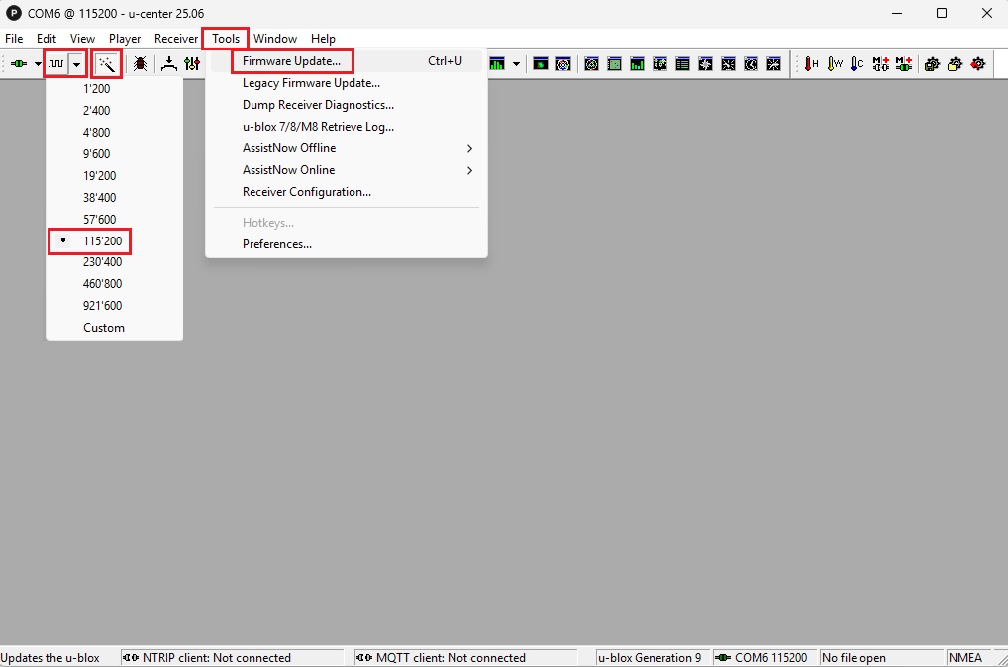The width and height of the screenshot is (1008, 667).
Task: Open the table list docking window icon
Action: tap(682, 64)
